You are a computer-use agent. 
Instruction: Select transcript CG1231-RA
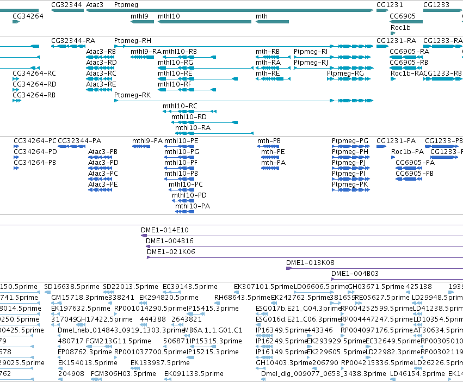click(x=382, y=46)
